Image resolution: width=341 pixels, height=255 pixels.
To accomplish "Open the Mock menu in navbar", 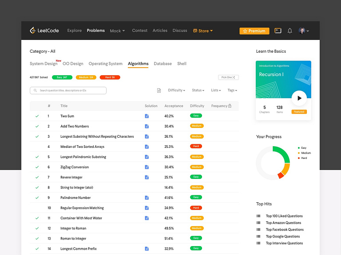I will (x=117, y=31).
